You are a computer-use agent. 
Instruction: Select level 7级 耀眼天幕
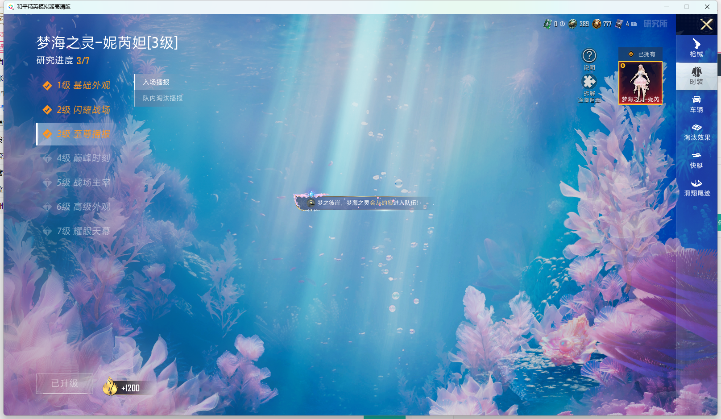(83, 231)
